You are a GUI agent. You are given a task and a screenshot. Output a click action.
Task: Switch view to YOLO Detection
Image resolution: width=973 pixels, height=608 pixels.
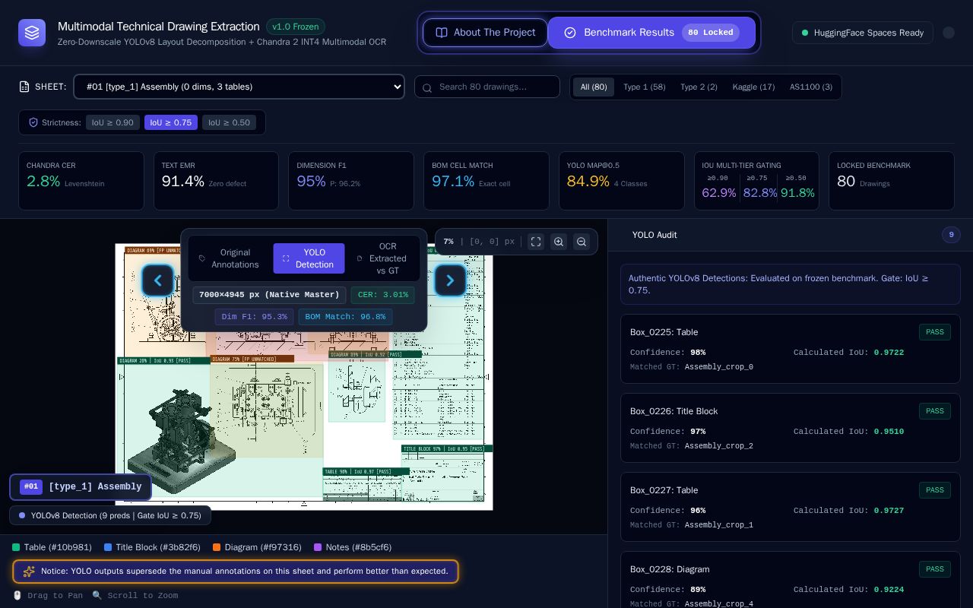coord(309,258)
